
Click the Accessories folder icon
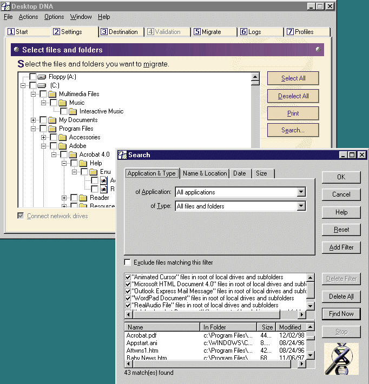click(x=63, y=137)
